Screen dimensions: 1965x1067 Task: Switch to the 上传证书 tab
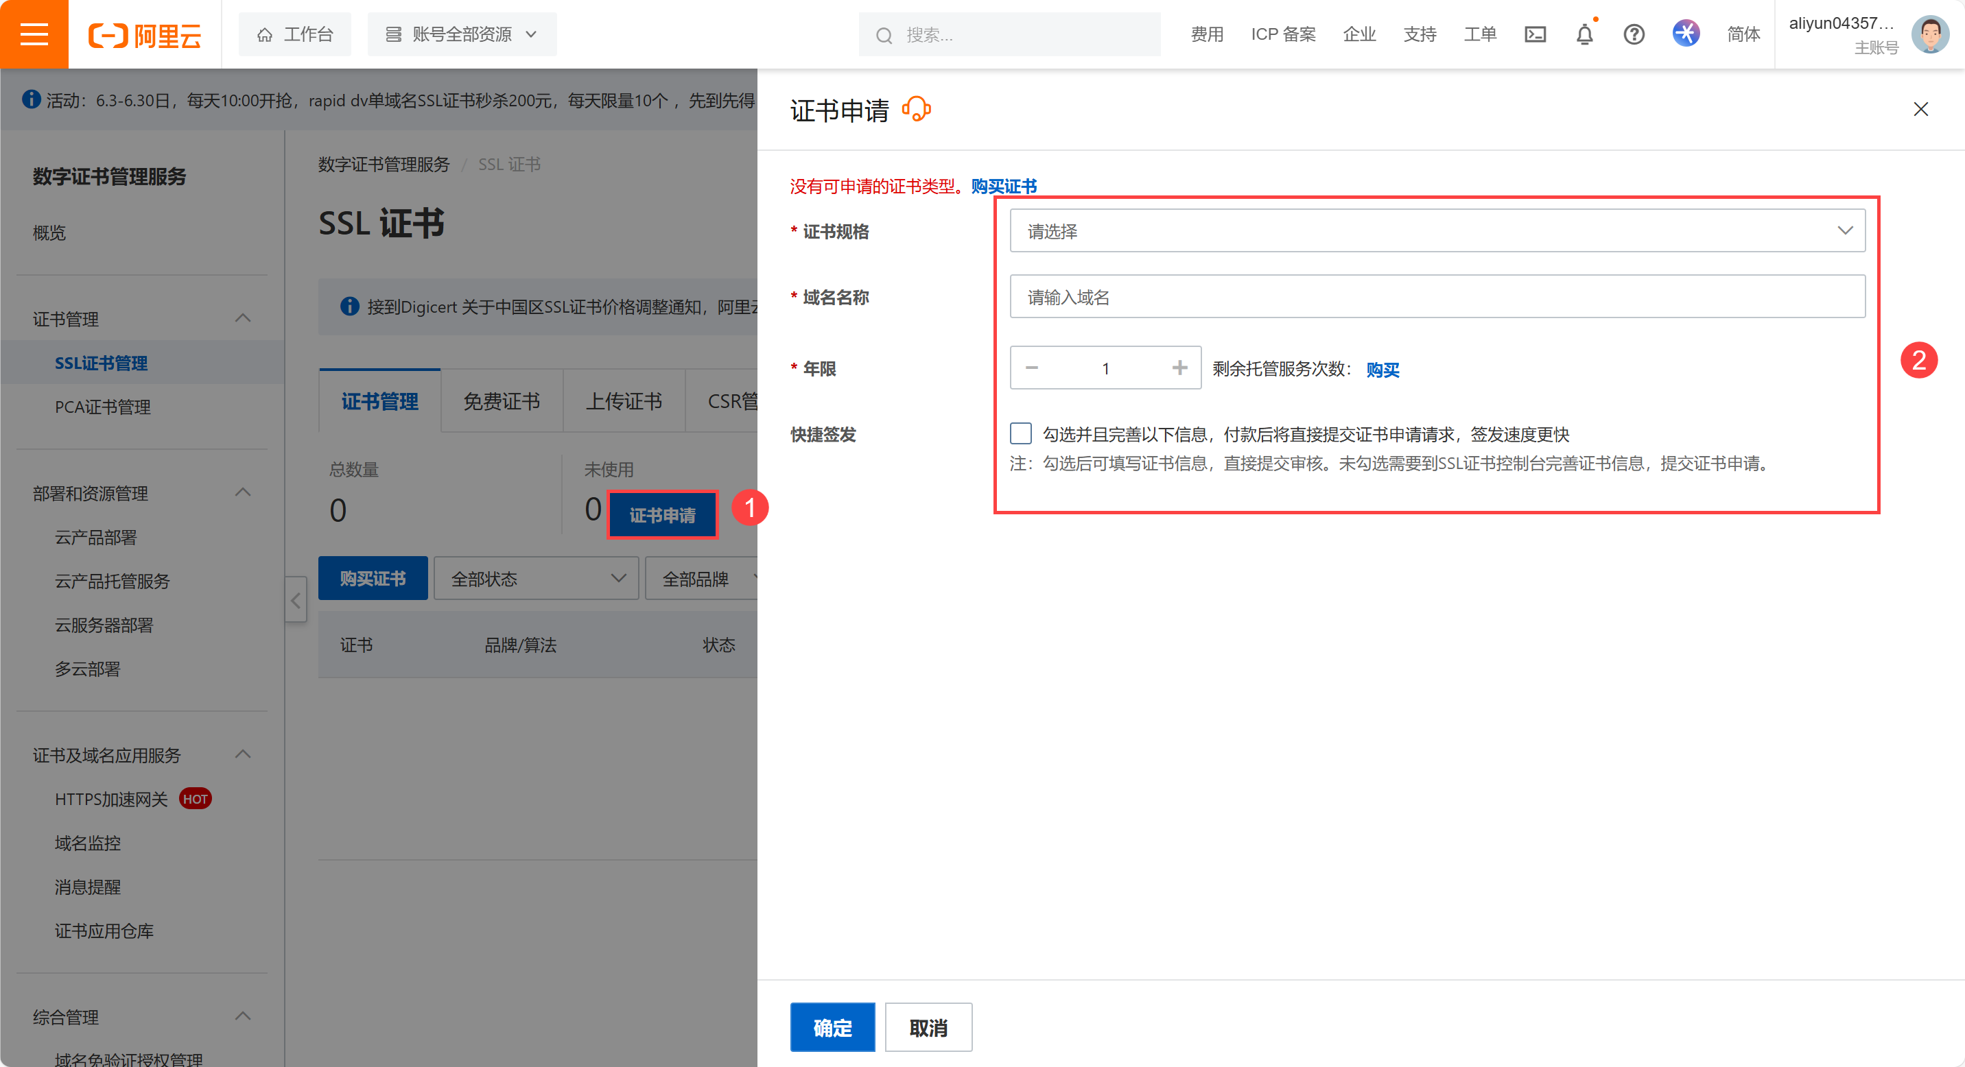click(624, 401)
